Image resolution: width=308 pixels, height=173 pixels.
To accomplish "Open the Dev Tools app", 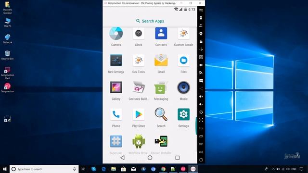I will (139, 61).
